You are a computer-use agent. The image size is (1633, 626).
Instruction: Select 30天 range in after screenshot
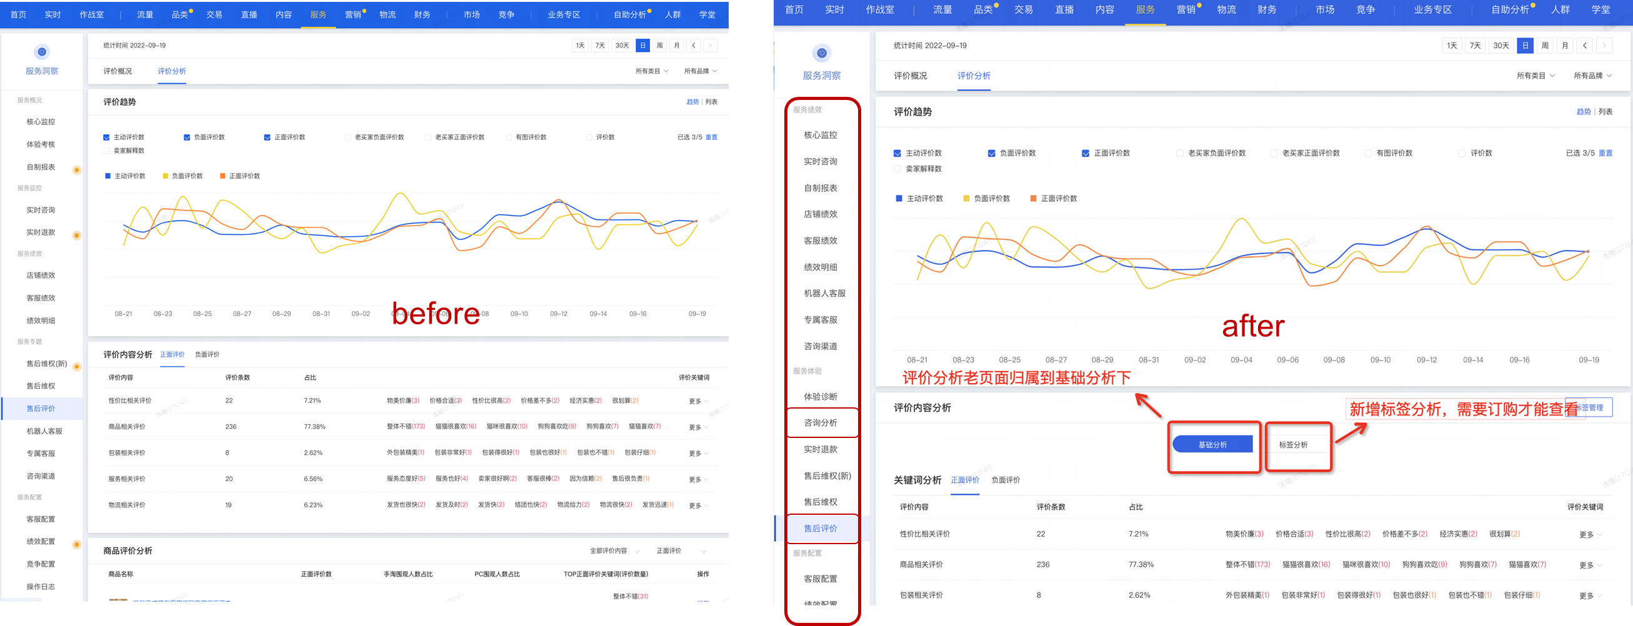(1501, 46)
